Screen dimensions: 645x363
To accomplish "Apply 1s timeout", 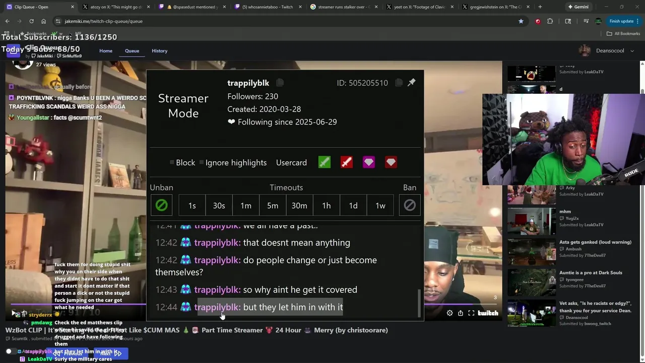I will tap(192, 205).
